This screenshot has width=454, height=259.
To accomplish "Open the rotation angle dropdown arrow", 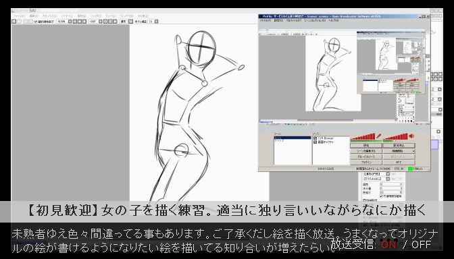I will pos(101,22).
